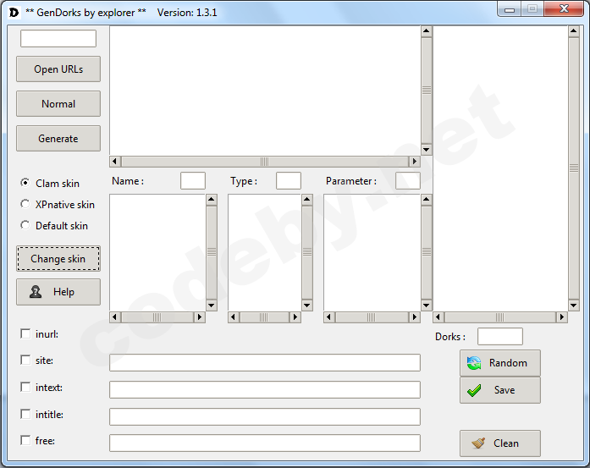
Task: Focus the top-left text input field
Action: (58, 38)
